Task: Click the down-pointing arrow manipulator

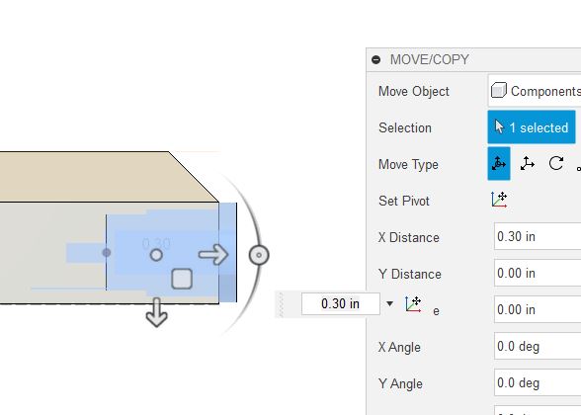Action: click(157, 312)
